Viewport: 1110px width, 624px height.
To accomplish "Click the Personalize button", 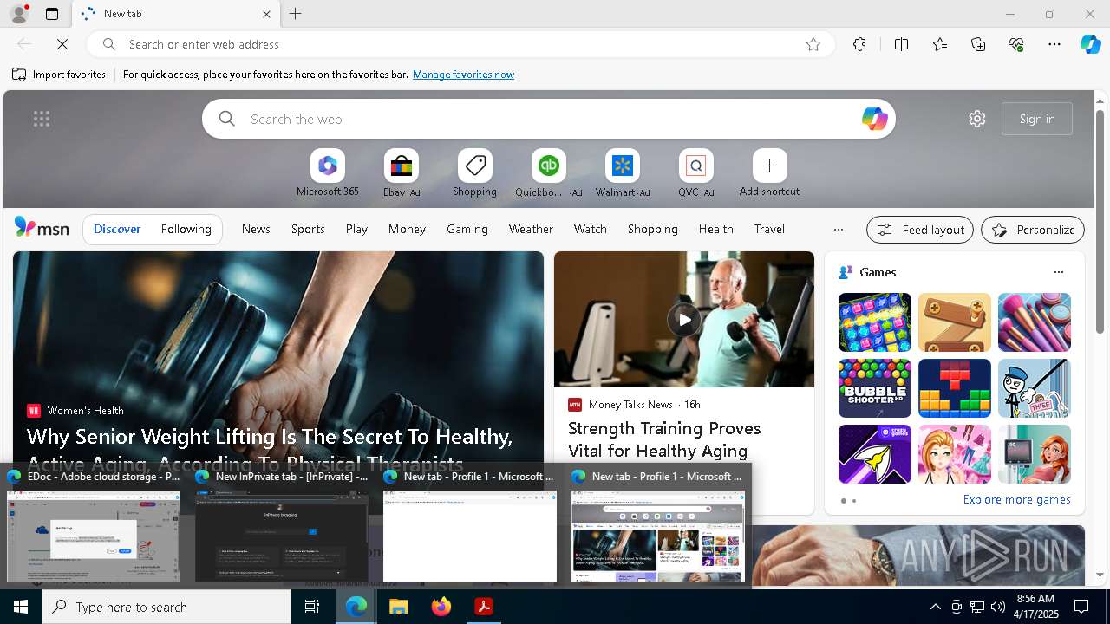I will [x=1033, y=230].
